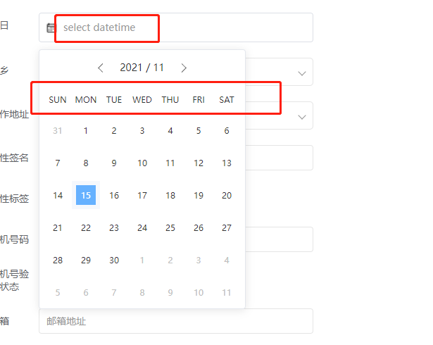Pick Tuesday November 16
This screenshot has width=433, height=345.
tap(114, 195)
